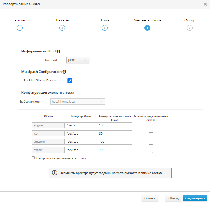Enable deduplication checkbox for export row
The image size is (210, 204).
[151, 151]
